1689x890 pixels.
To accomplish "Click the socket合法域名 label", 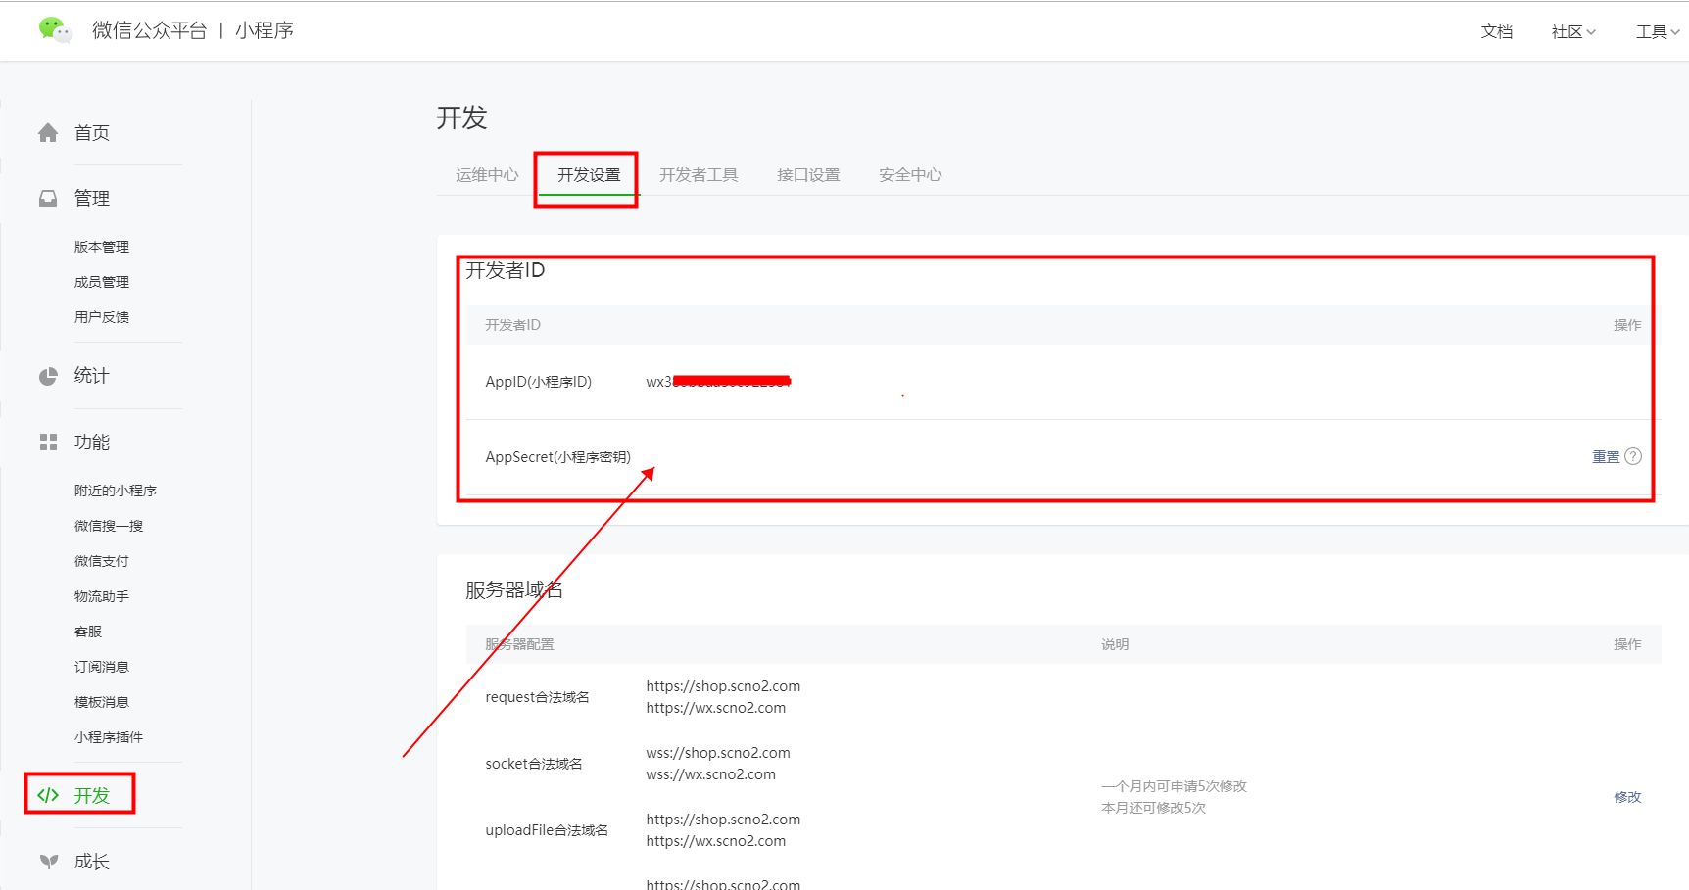I will [x=534, y=764].
